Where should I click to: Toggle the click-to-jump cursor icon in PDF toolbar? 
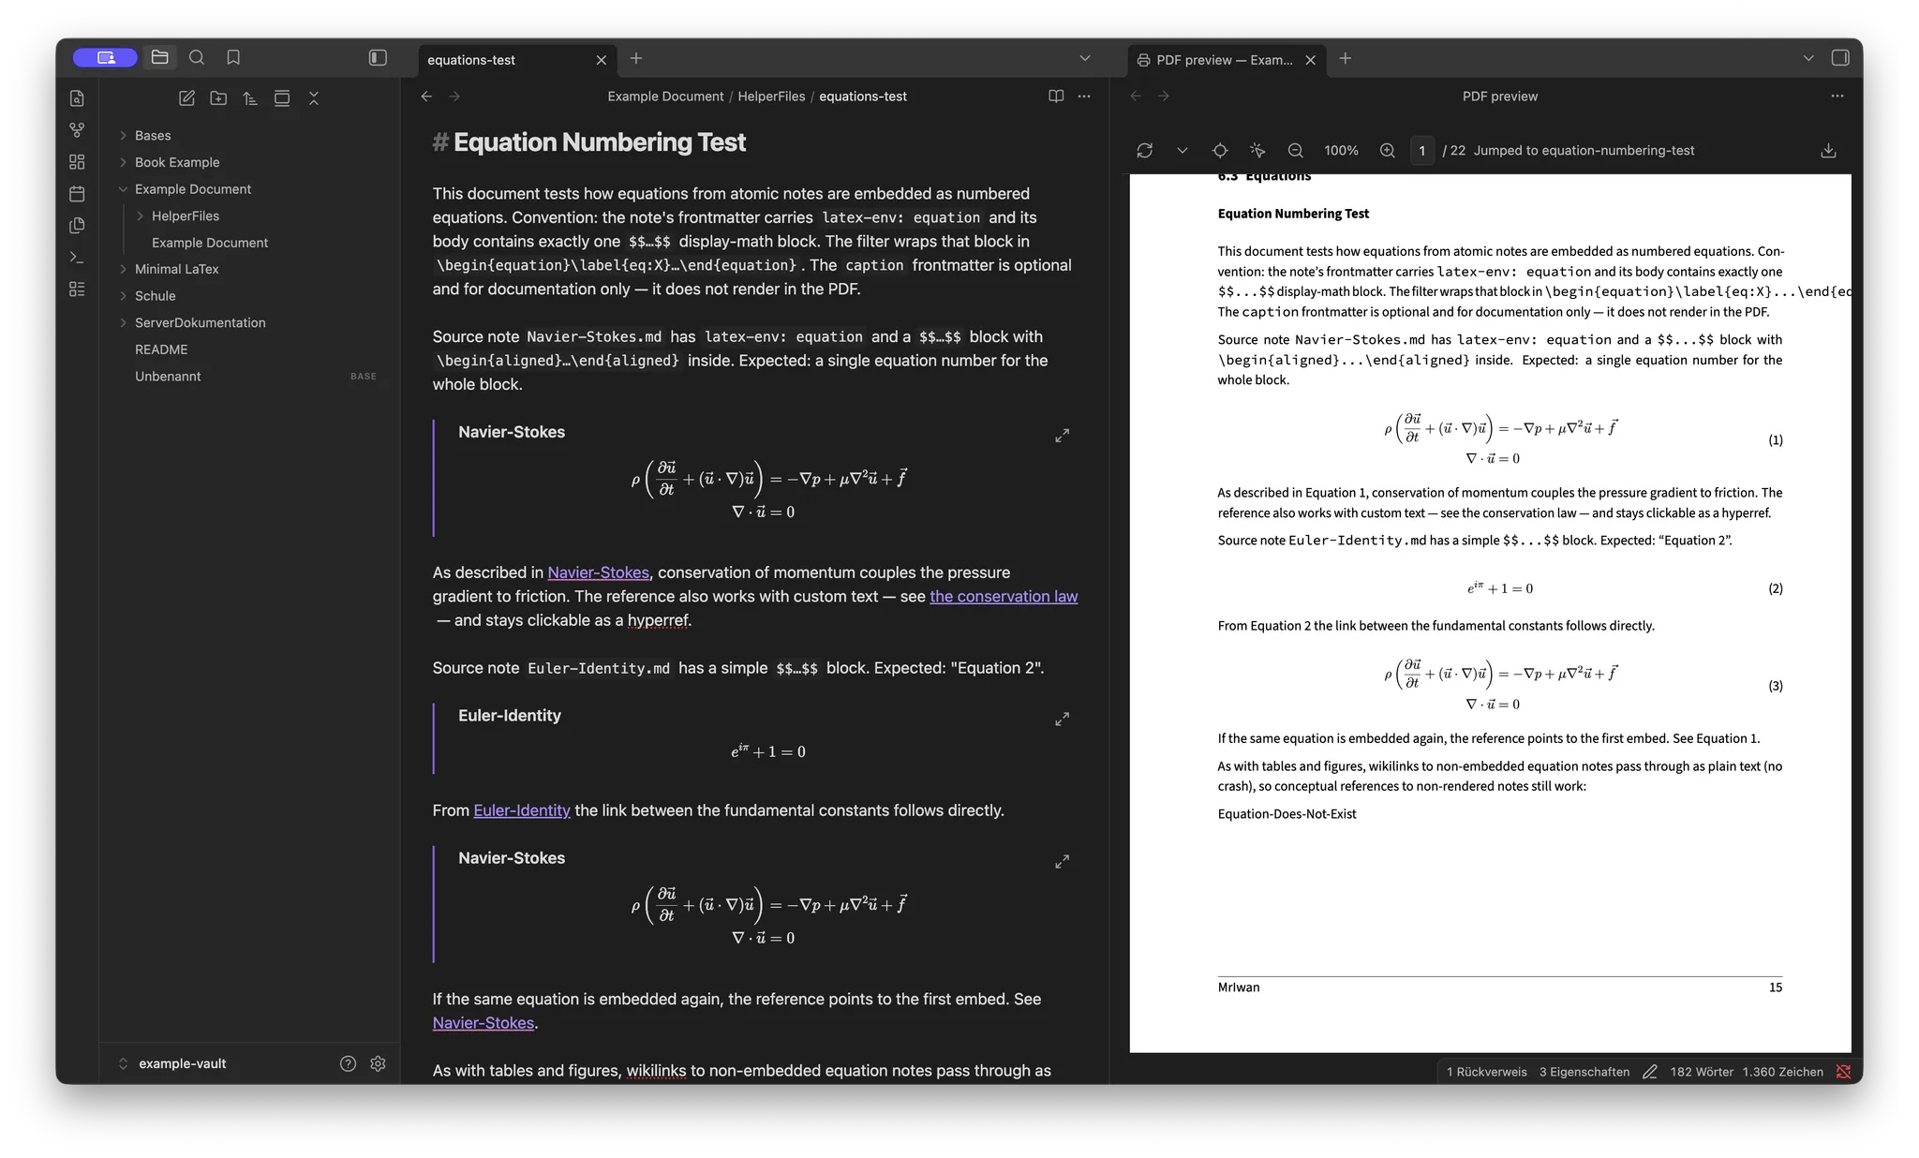(x=1257, y=151)
